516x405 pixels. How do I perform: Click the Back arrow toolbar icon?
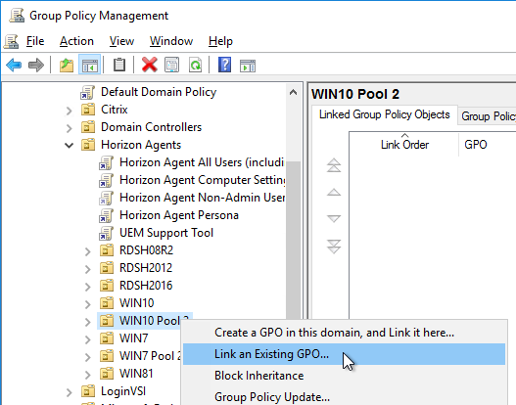tap(14, 65)
